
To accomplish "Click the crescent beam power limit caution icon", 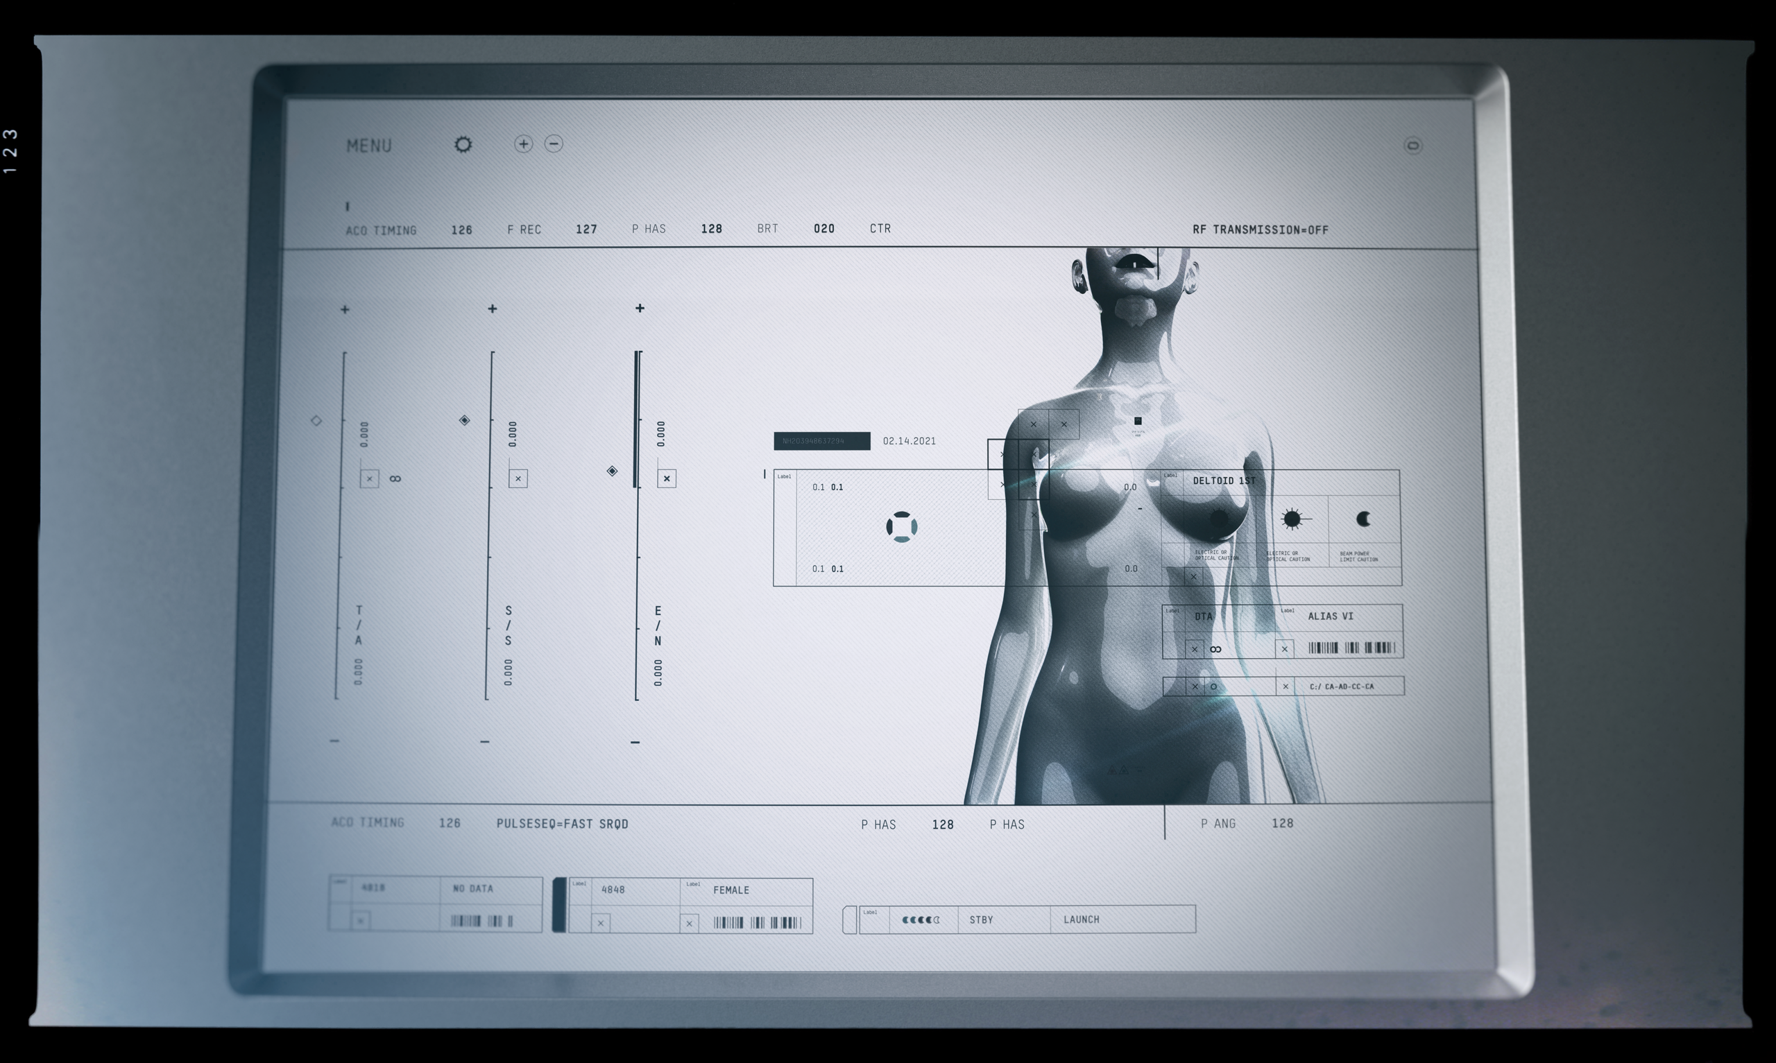I will point(1363,519).
